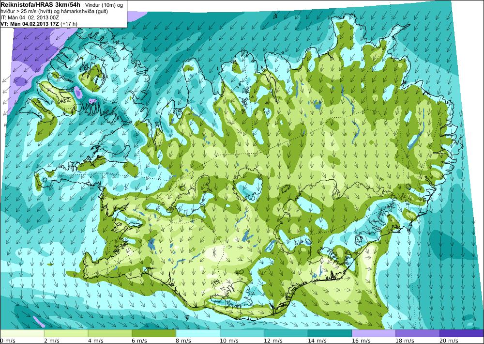Click the "20 m/s" legend label
This screenshot has height=344, width=484.
(x=449, y=341)
